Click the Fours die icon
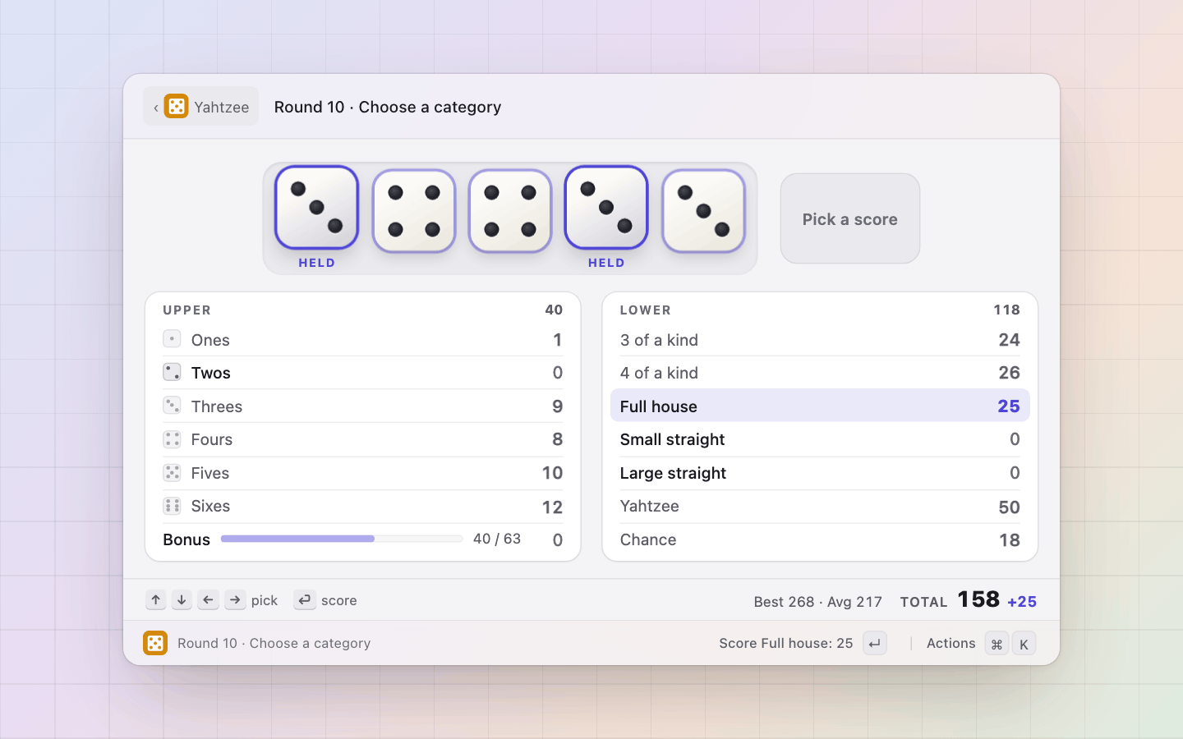 [x=172, y=439]
